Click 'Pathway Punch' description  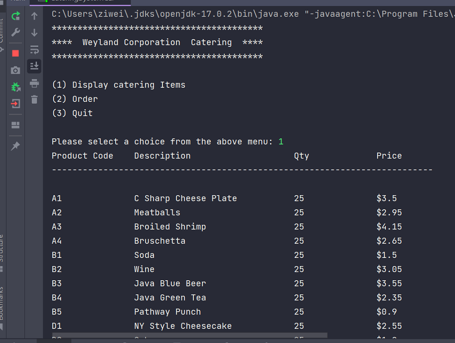(x=167, y=312)
